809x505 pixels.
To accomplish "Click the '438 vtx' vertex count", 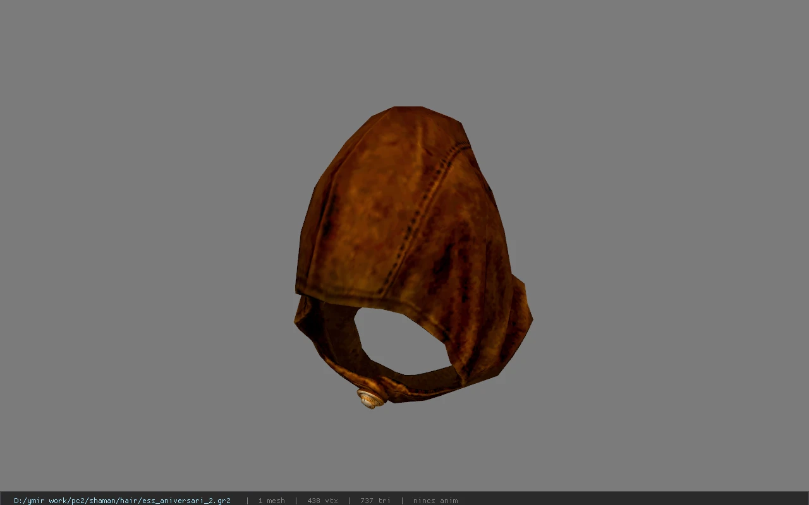I will 322,501.
